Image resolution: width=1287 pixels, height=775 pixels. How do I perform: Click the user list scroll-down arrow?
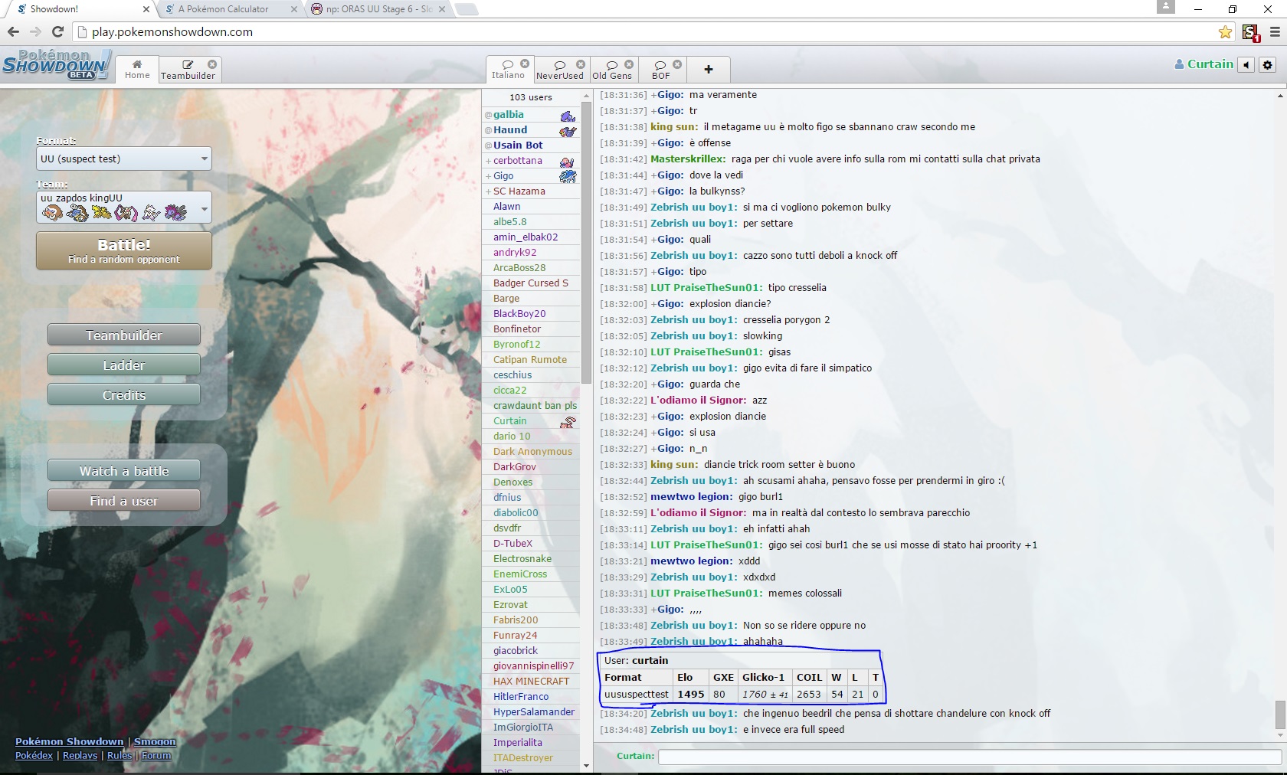pos(586,765)
